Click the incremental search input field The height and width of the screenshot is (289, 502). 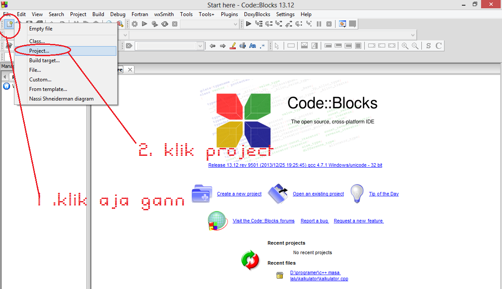point(166,46)
